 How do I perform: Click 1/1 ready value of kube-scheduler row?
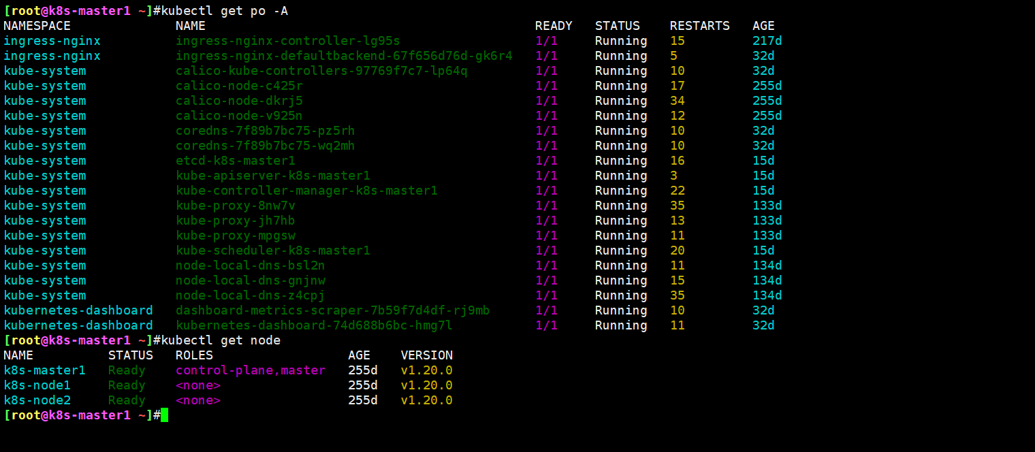tap(546, 251)
